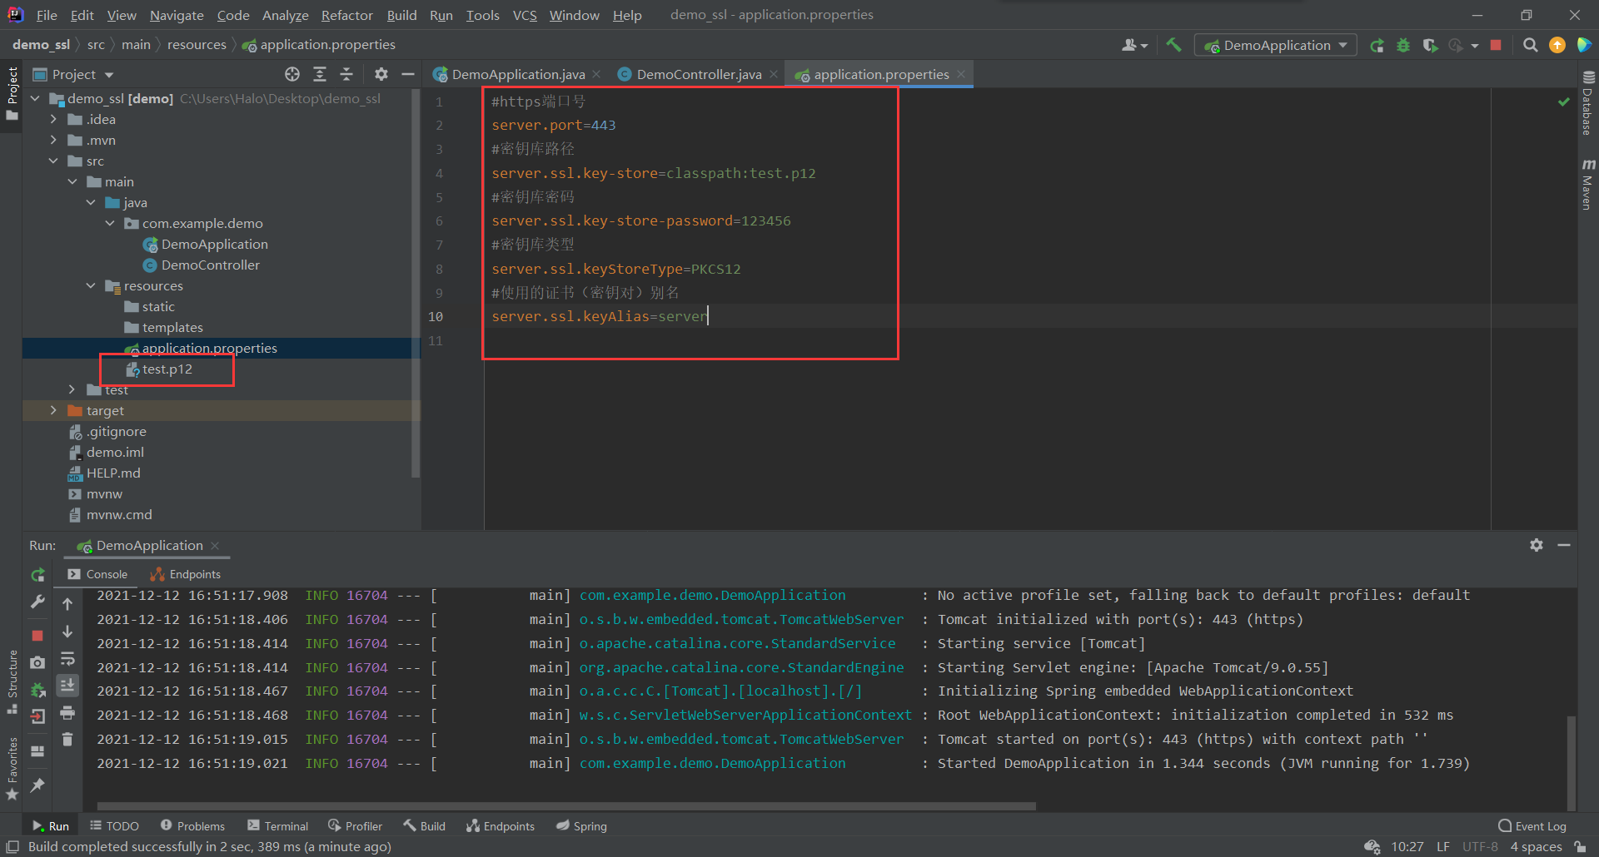Open the Spring tool window
This screenshot has height=857, width=1599.
[581, 825]
